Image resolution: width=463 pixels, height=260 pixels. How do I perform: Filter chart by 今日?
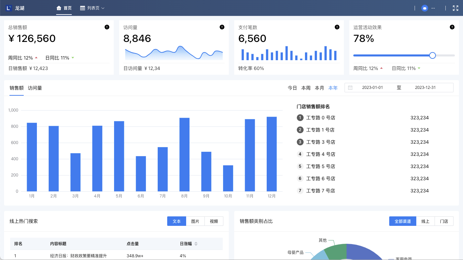point(292,88)
